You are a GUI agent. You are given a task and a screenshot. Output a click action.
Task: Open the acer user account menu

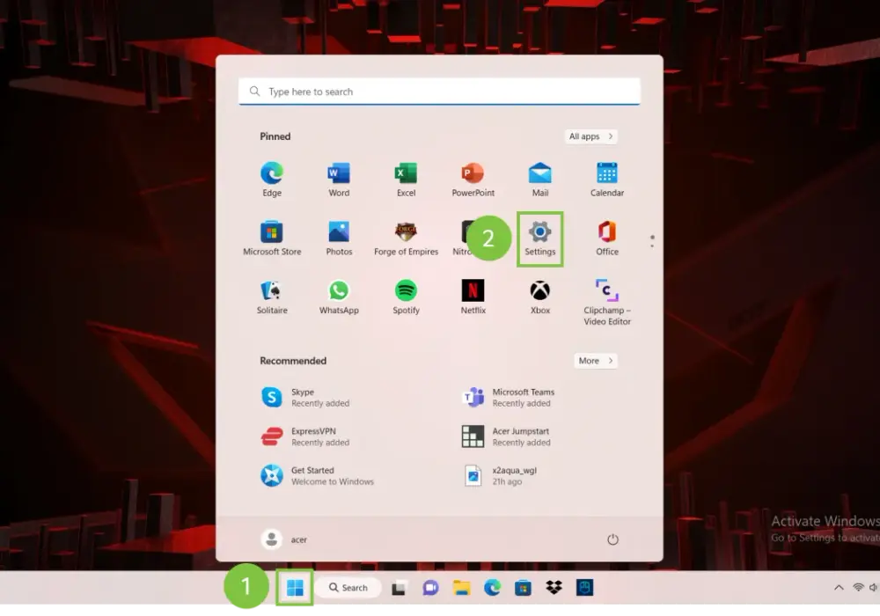[284, 539]
